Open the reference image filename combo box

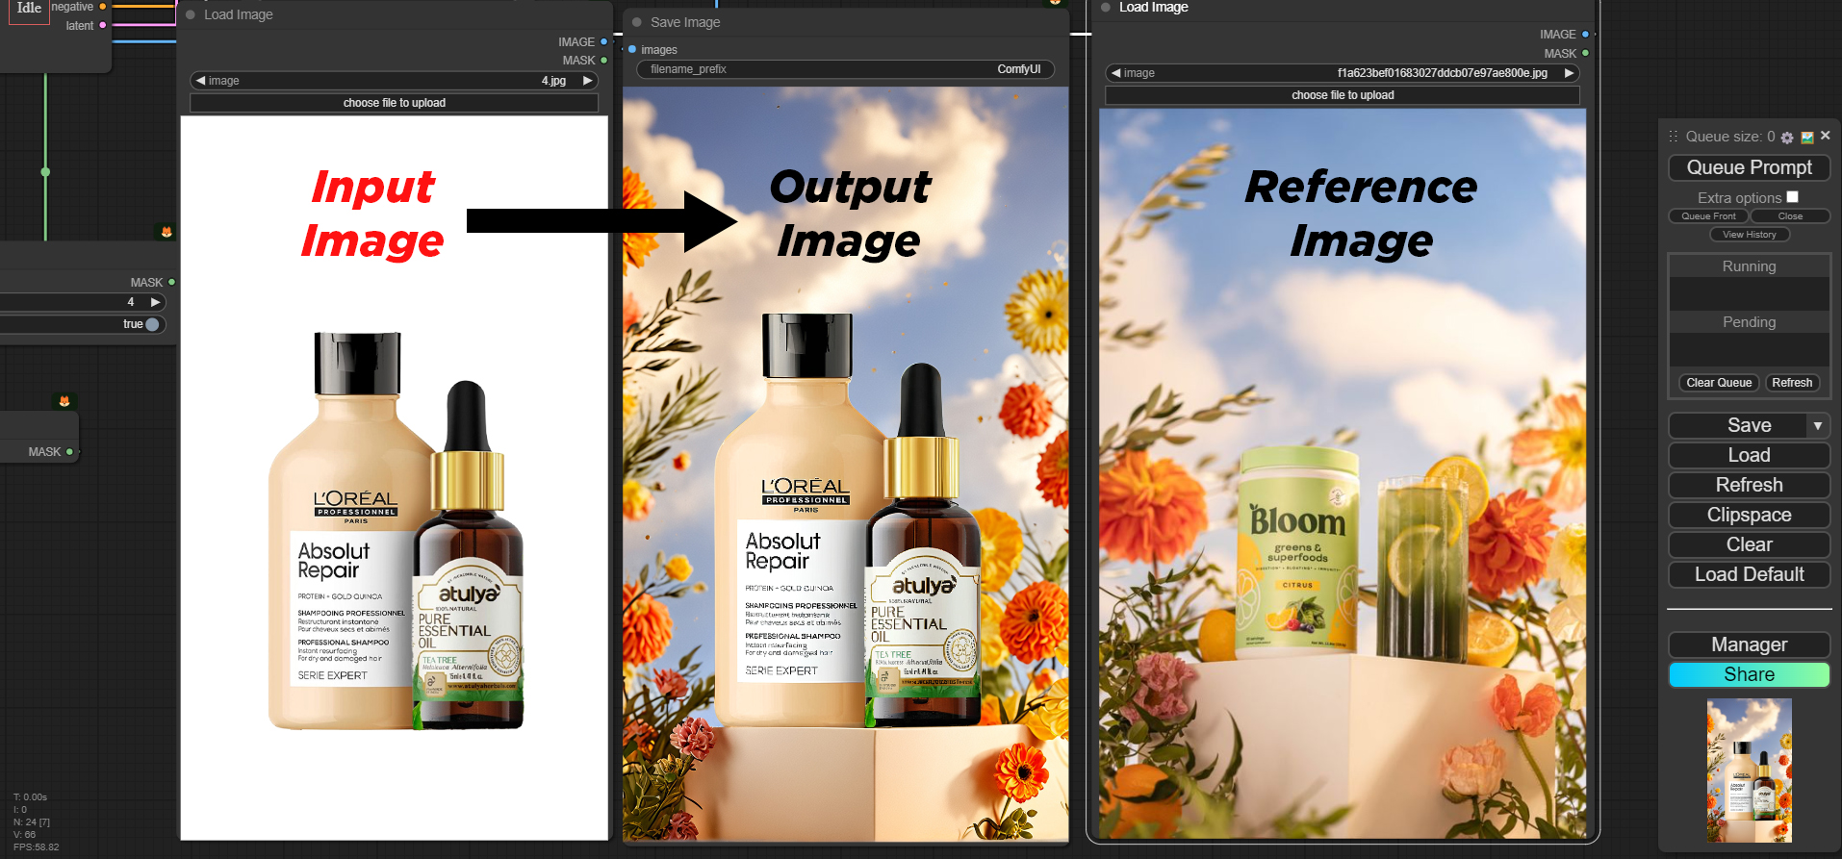click(x=1343, y=73)
